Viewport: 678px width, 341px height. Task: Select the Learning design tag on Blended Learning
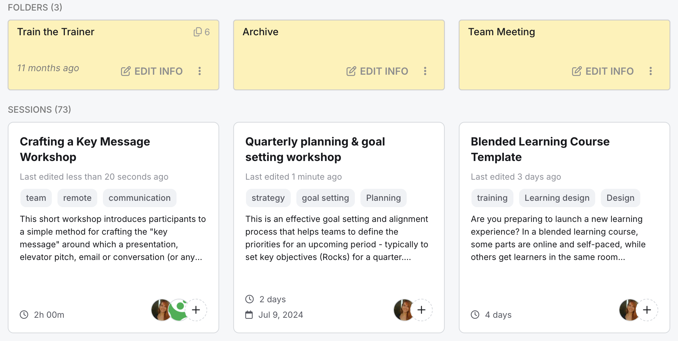point(556,198)
